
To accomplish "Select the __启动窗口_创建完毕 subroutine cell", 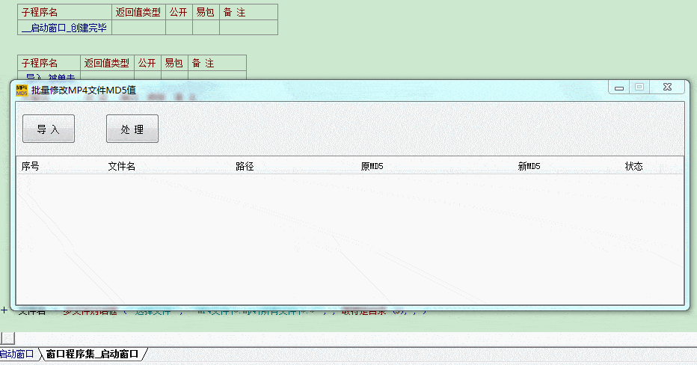I will (x=64, y=28).
